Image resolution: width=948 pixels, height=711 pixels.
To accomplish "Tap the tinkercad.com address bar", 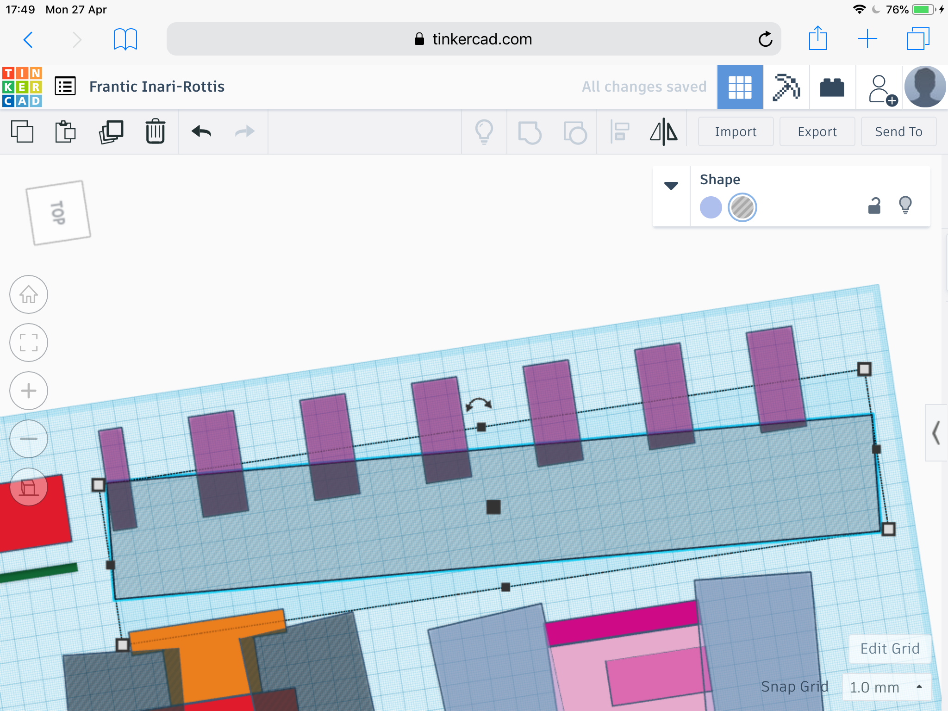I will coord(474,39).
